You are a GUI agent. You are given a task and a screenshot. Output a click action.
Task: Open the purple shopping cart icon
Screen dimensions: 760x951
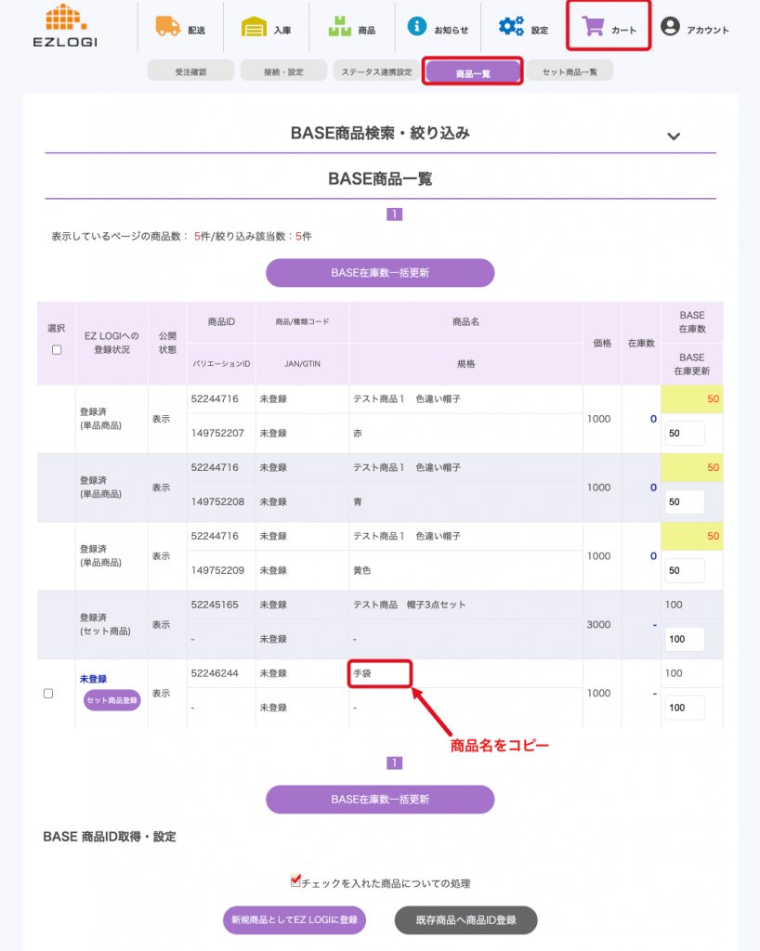point(593,28)
